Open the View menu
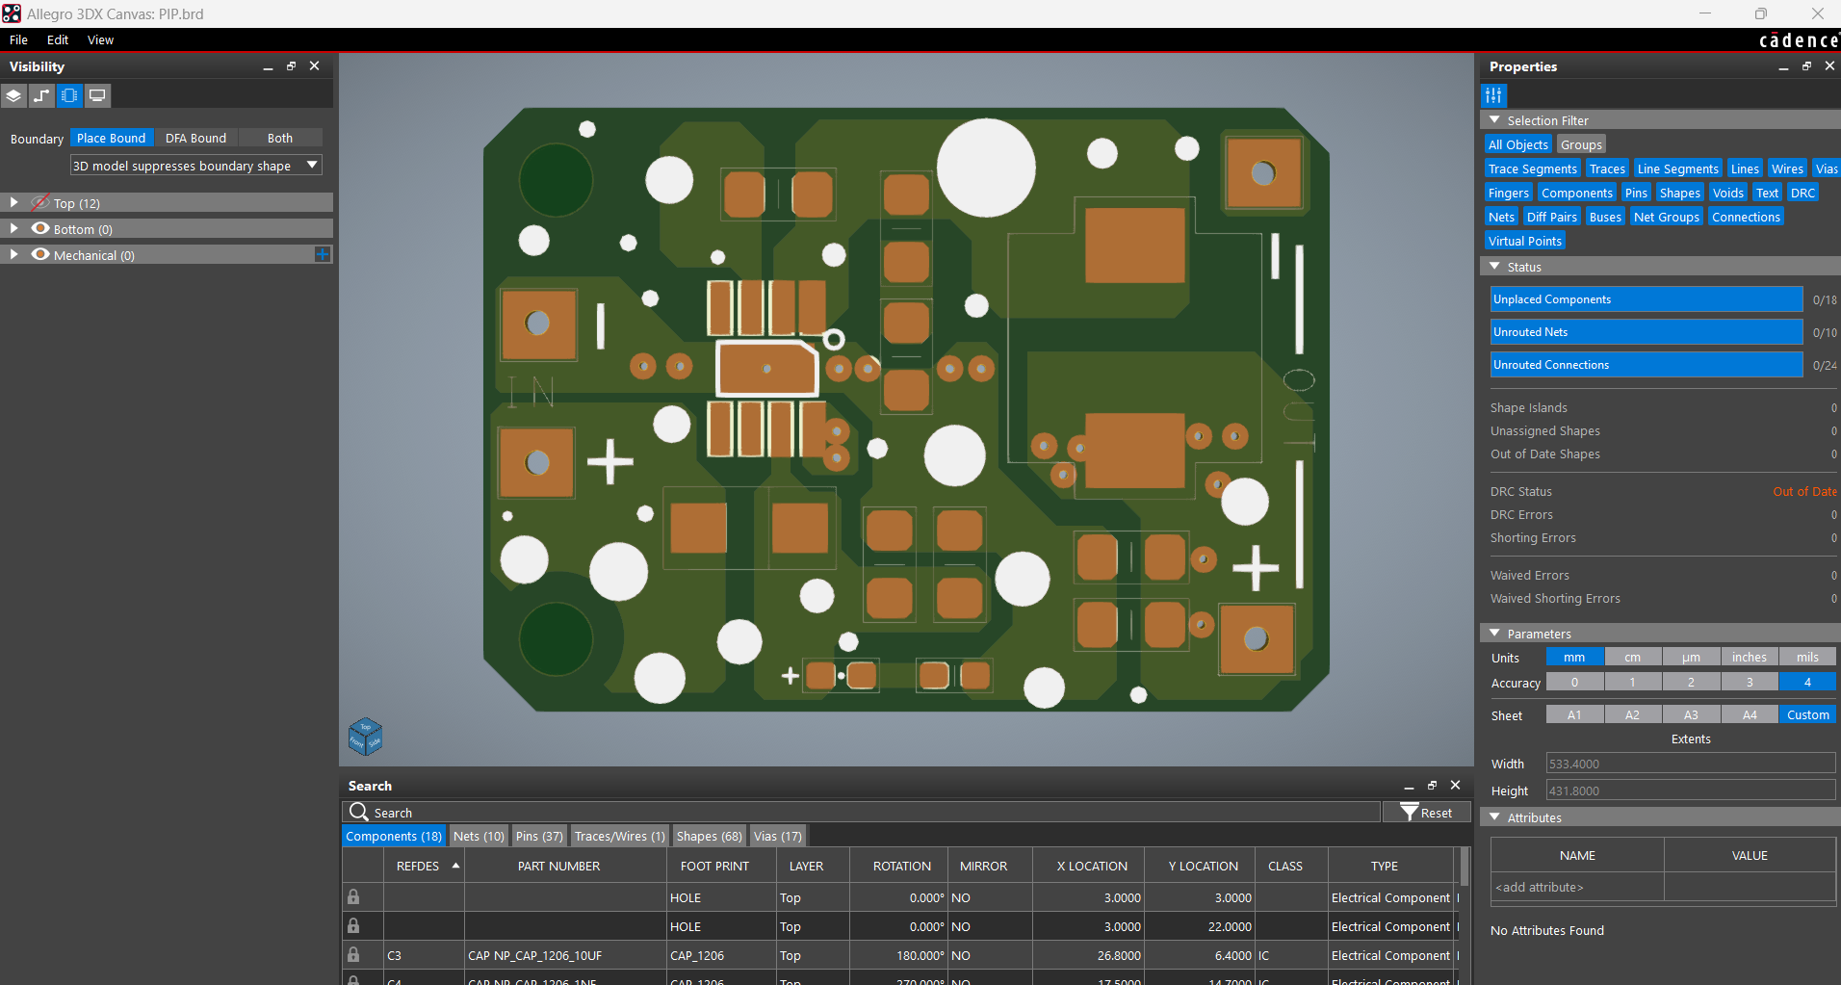Image resolution: width=1841 pixels, height=985 pixels. tap(100, 40)
